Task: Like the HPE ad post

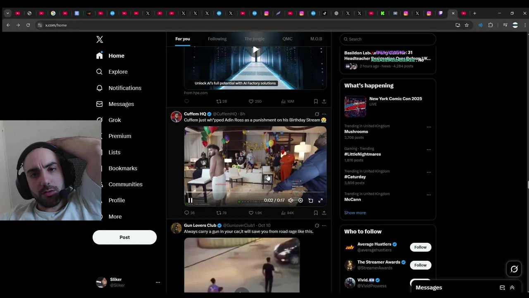Action: (x=255, y=101)
